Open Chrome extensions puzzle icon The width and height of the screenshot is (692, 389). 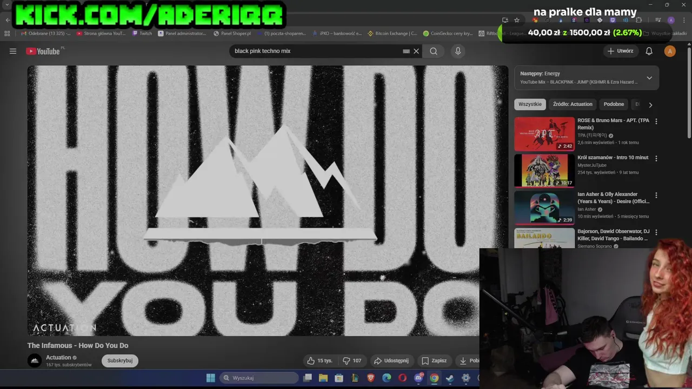point(638,20)
